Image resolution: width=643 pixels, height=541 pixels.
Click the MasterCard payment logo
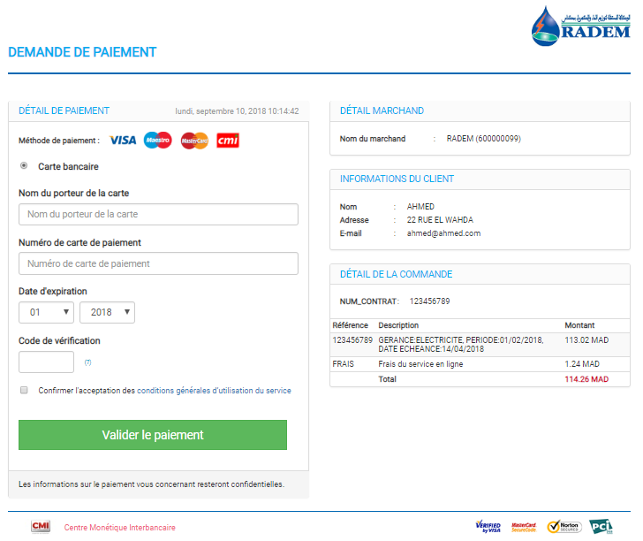[193, 141]
